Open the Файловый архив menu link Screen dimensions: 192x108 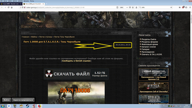pos(150,44)
